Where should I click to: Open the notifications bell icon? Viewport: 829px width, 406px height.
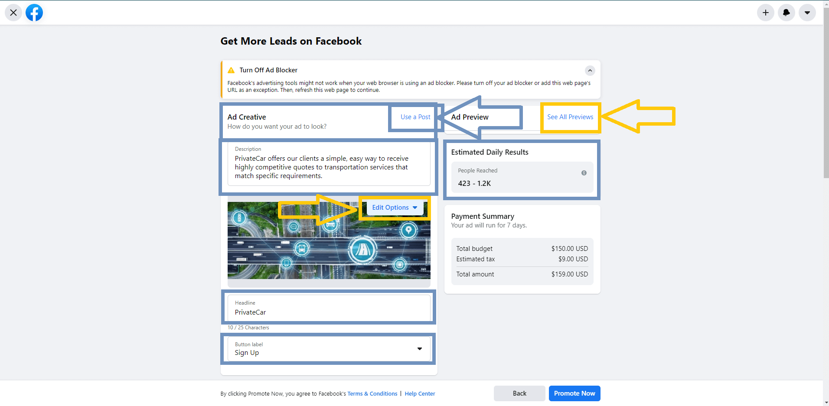tap(786, 13)
